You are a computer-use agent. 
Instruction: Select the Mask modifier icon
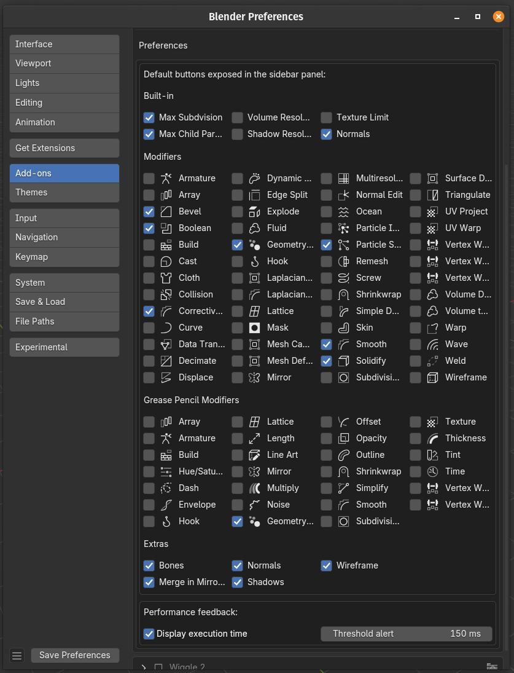click(x=255, y=328)
